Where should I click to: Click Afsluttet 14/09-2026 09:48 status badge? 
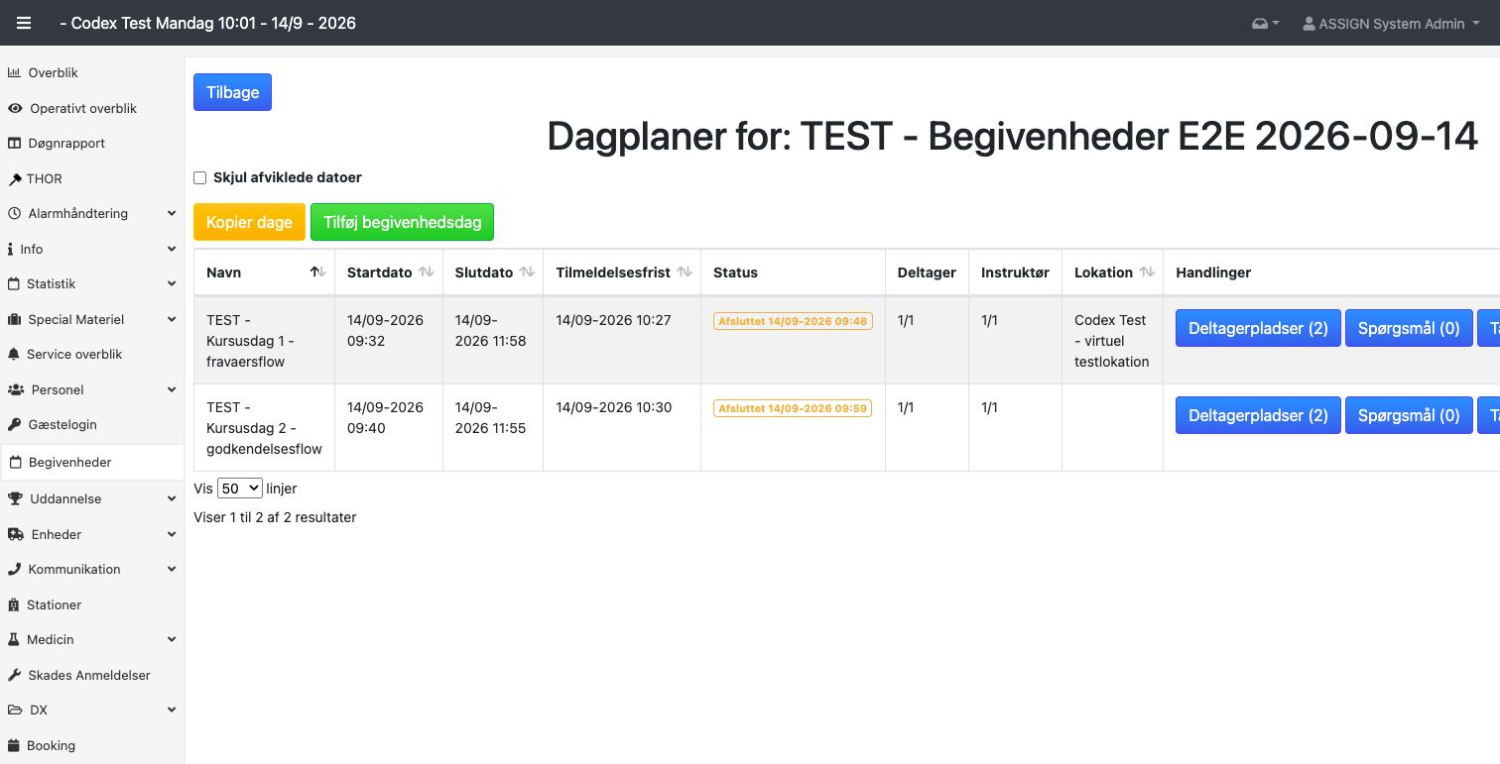coord(793,321)
